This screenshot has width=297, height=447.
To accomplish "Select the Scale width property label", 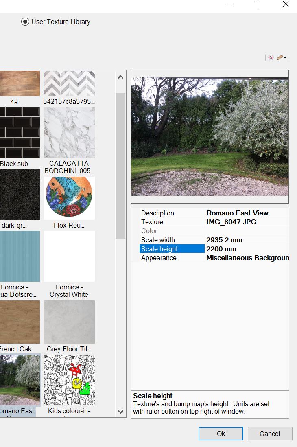I will click(158, 240).
